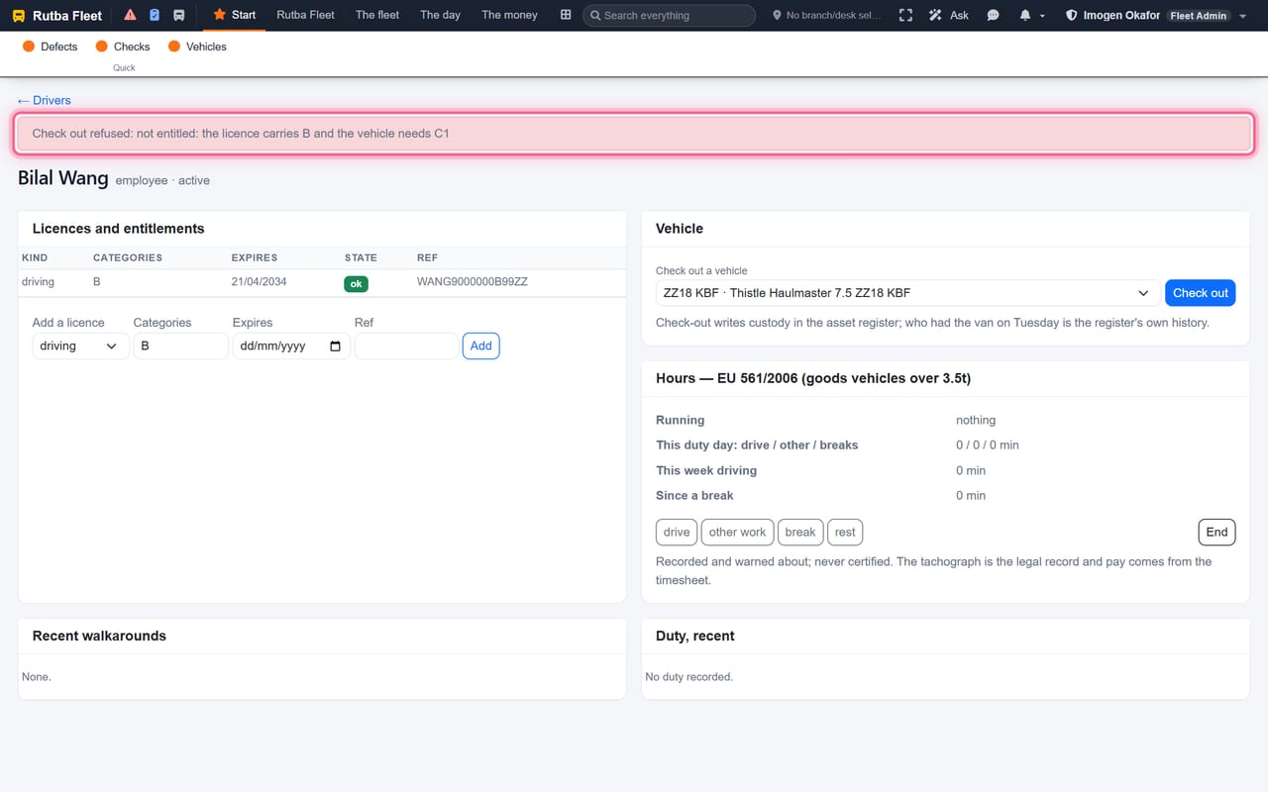Toggle fullscreen mode icon

click(905, 16)
